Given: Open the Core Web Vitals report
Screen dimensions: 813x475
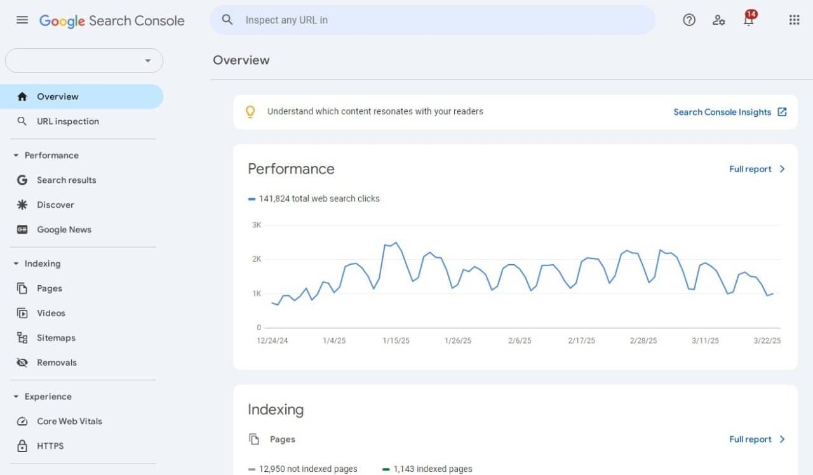Looking at the screenshot, I should (x=69, y=421).
